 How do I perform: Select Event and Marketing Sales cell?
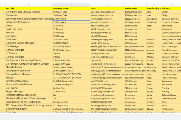[107, 85]
